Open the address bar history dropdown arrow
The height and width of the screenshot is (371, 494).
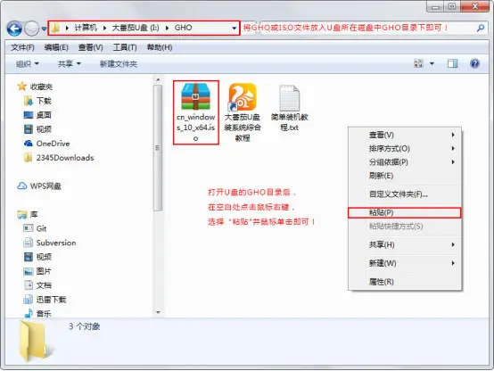pyautogui.click(x=235, y=28)
